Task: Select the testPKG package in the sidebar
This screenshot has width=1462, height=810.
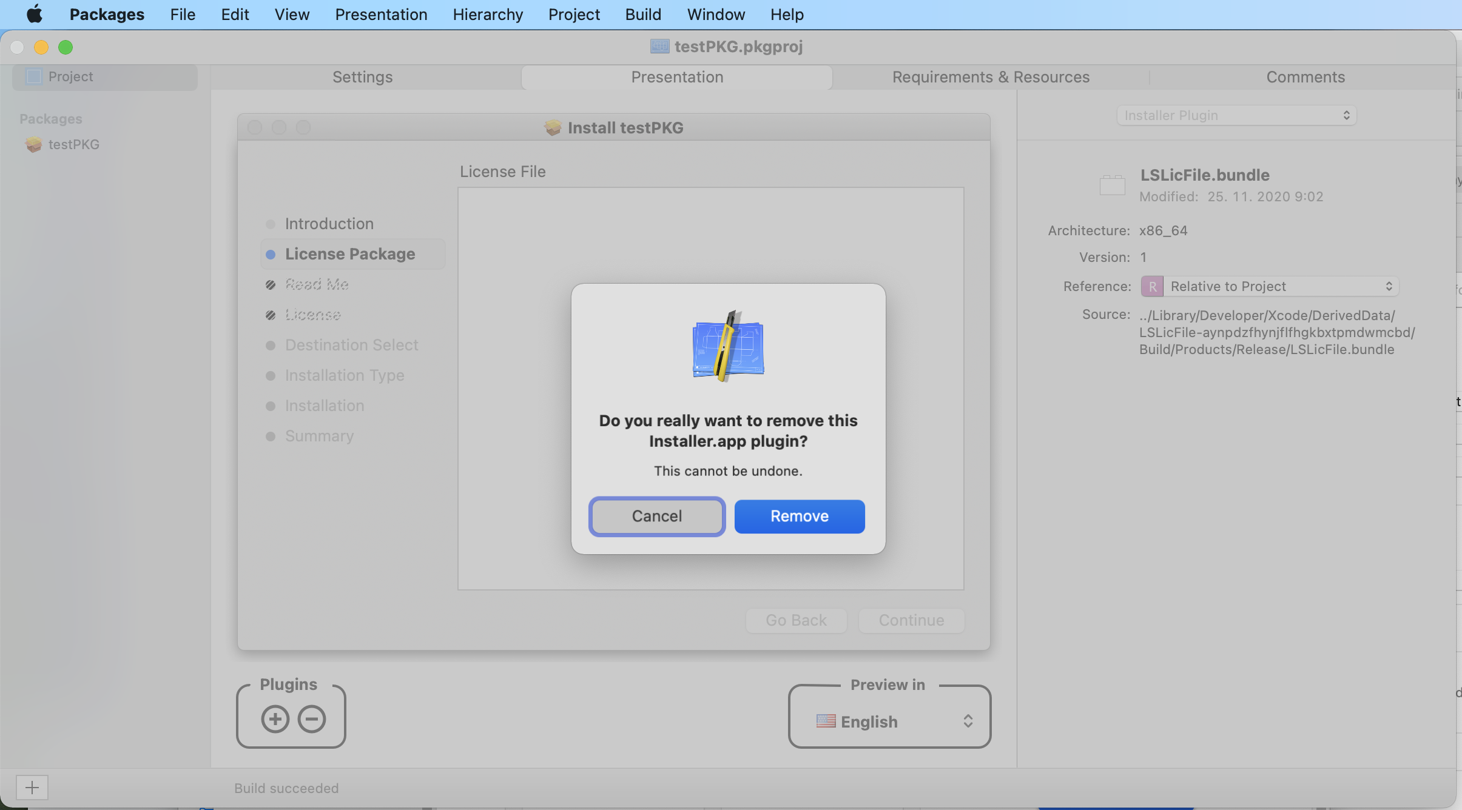Action: pyautogui.click(x=73, y=144)
